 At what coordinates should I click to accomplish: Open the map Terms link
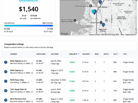tap(122, 35)
